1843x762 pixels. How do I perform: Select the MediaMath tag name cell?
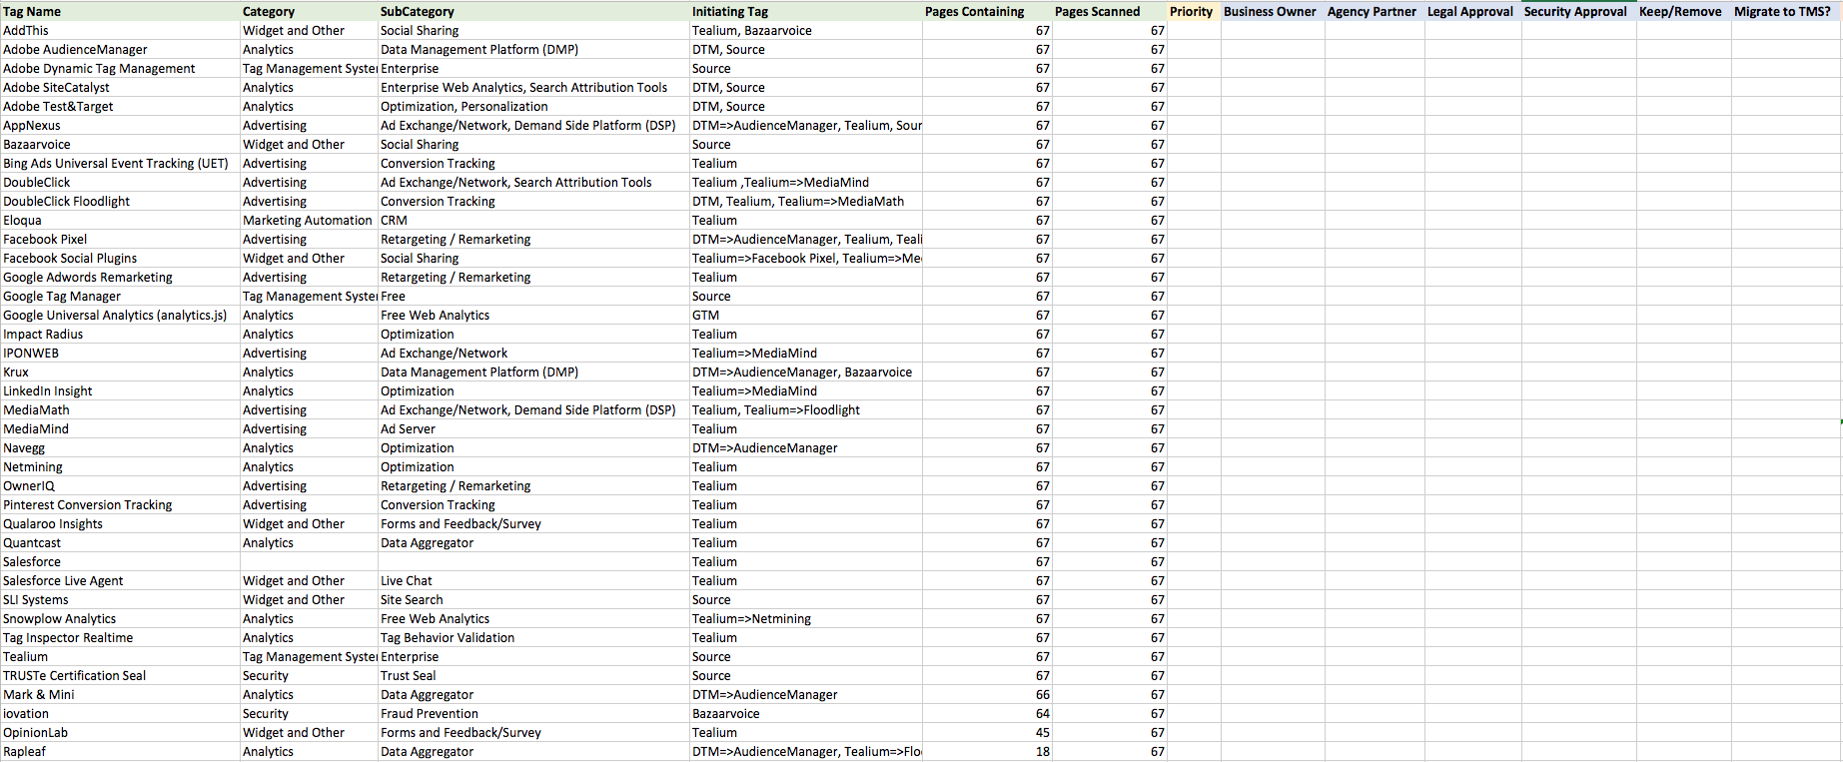pos(120,409)
